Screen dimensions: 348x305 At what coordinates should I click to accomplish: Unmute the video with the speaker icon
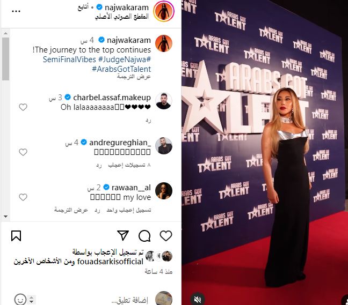(197, 300)
